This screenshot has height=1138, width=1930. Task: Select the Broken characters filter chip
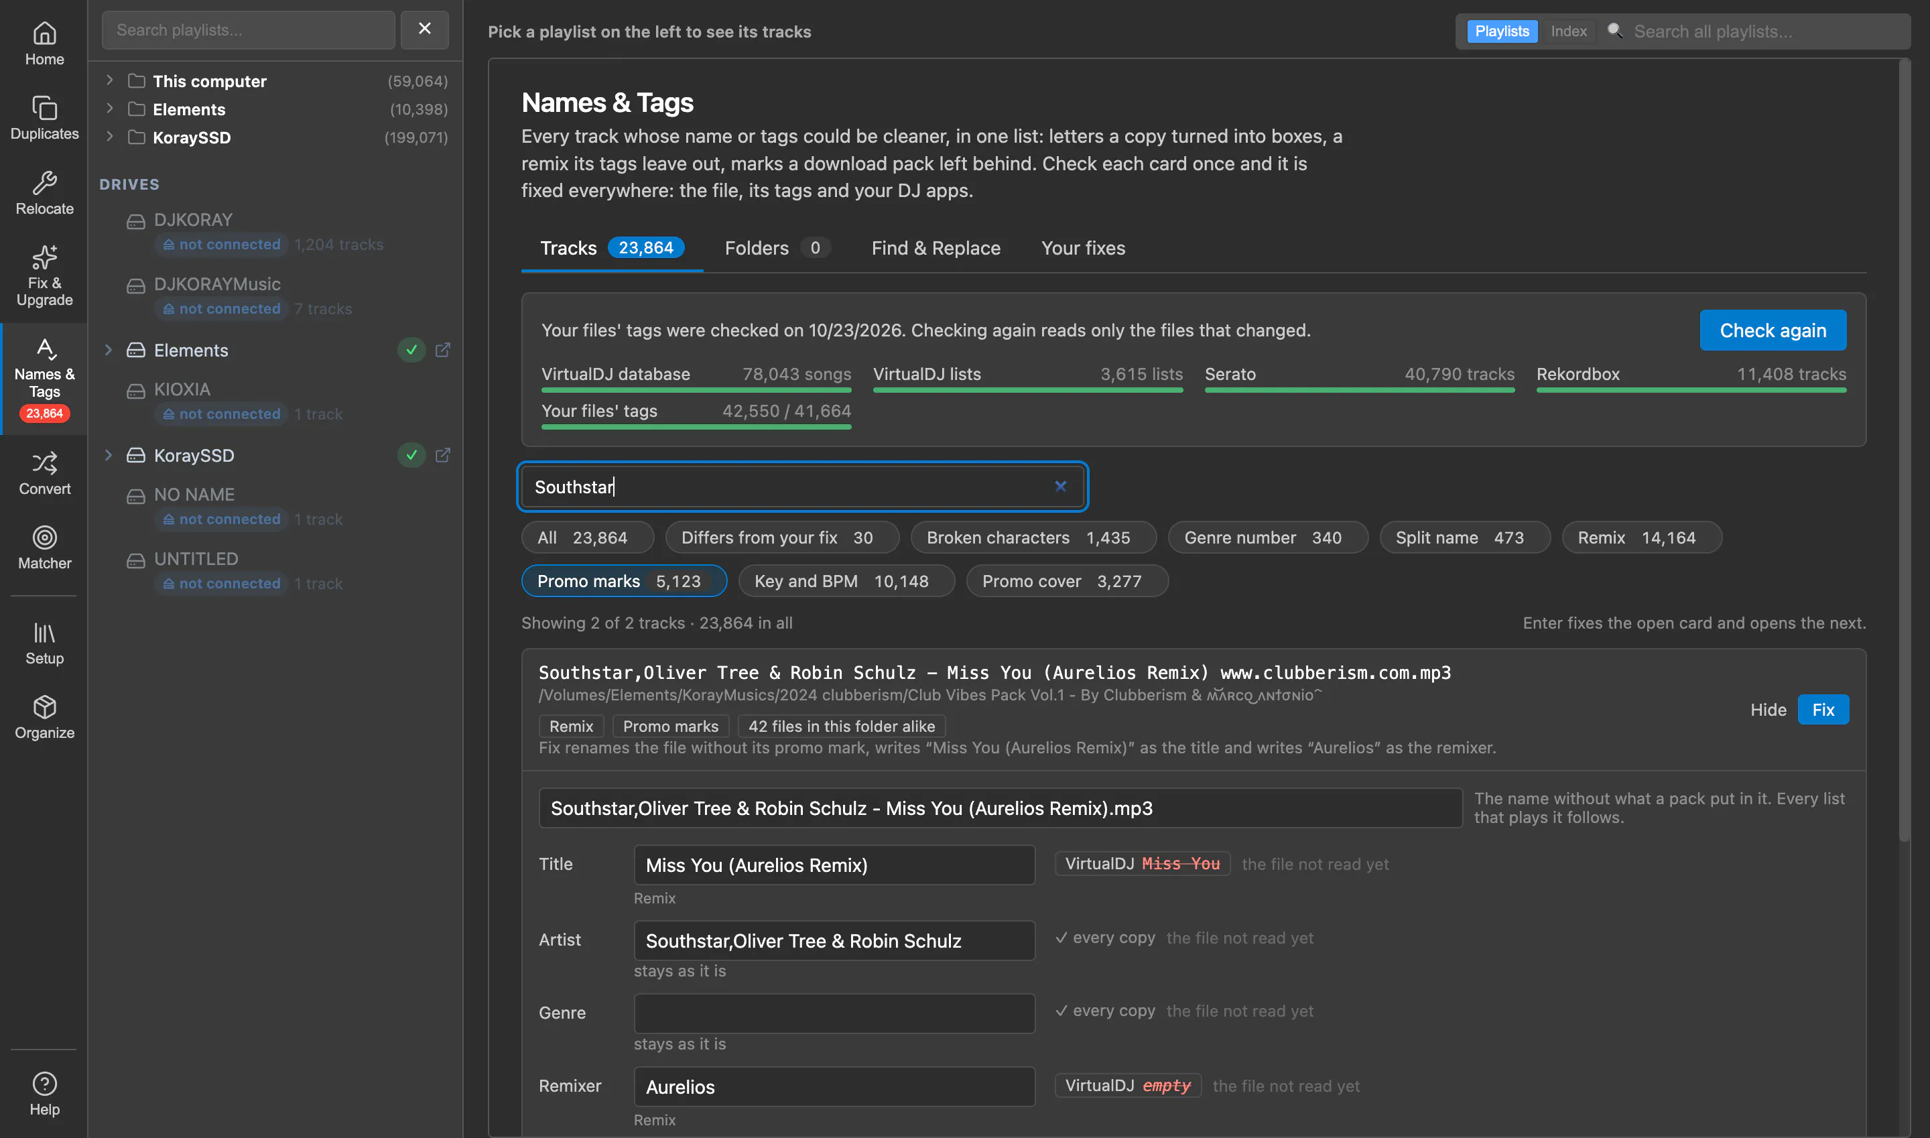pos(1033,537)
